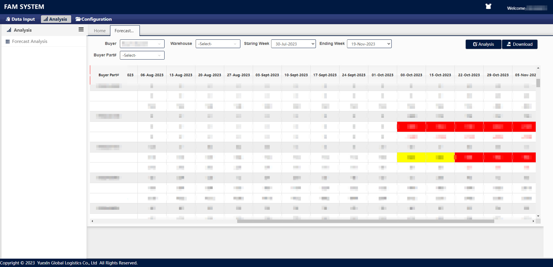
Task: Click the 10-Sept-2023 column header
Action: point(296,75)
